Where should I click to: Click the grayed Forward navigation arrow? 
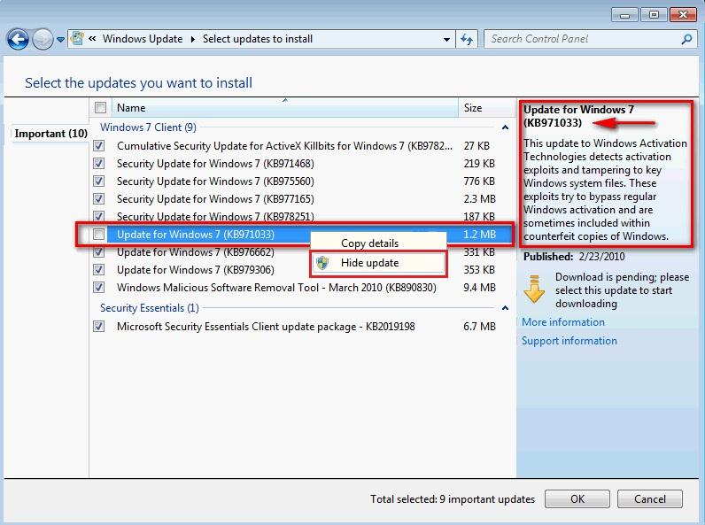(x=43, y=39)
